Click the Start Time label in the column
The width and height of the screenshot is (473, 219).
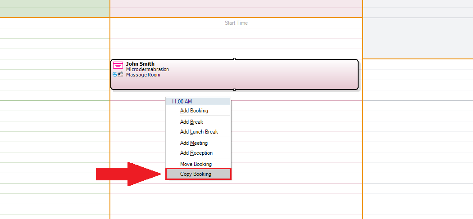click(236, 23)
